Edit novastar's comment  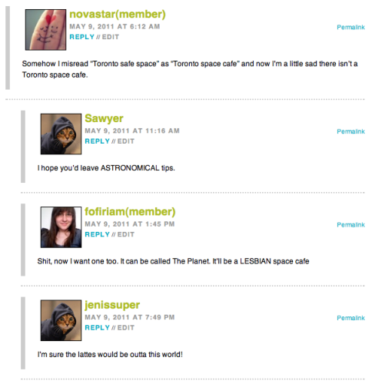(111, 37)
